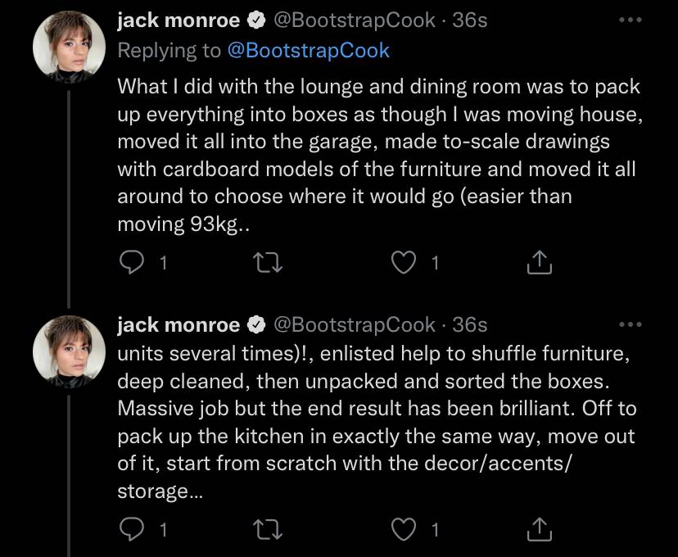This screenshot has height=557, width=678.
Task: Like the first tweet with the heart icon
Action: 404,262
